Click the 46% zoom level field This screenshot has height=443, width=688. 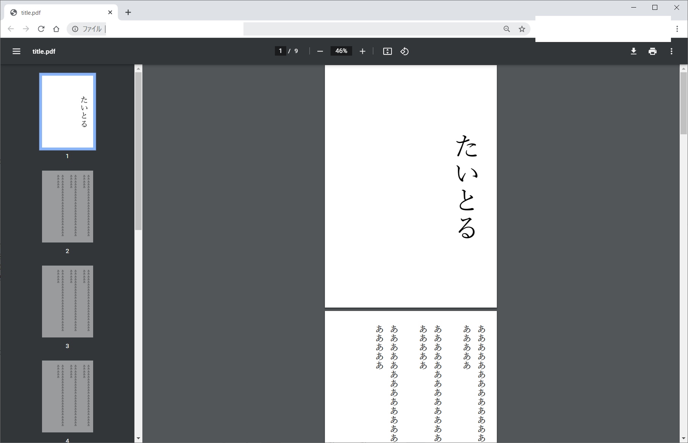coord(341,51)
